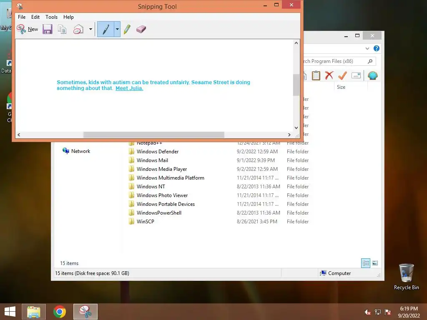Click Explorer orange checkmark icon
The width and height of the screenshot is (427, 320).
pyautogui.click(x=342, y=75)
